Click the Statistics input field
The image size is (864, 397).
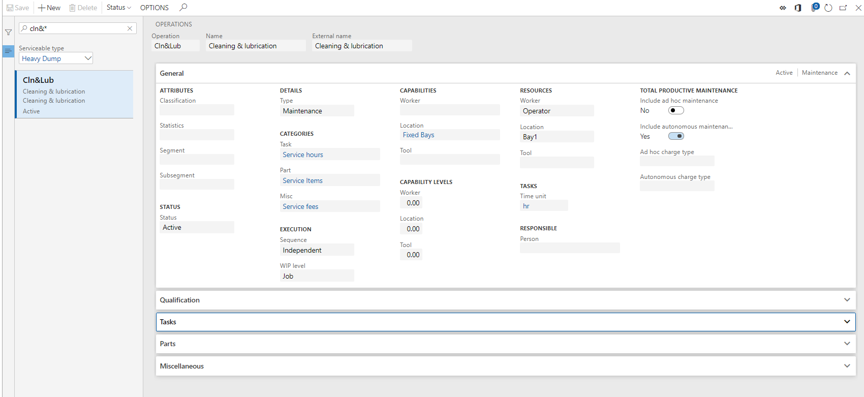[197, 135]
